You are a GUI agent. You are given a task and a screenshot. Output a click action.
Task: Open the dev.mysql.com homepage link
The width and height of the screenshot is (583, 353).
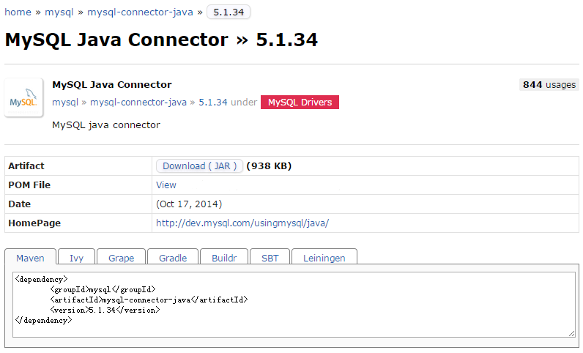click(242, 223)
